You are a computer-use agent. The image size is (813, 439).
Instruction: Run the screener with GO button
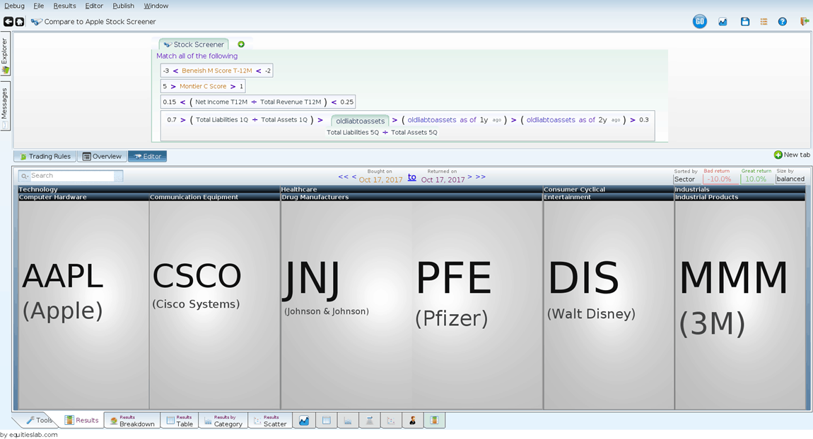699,21
